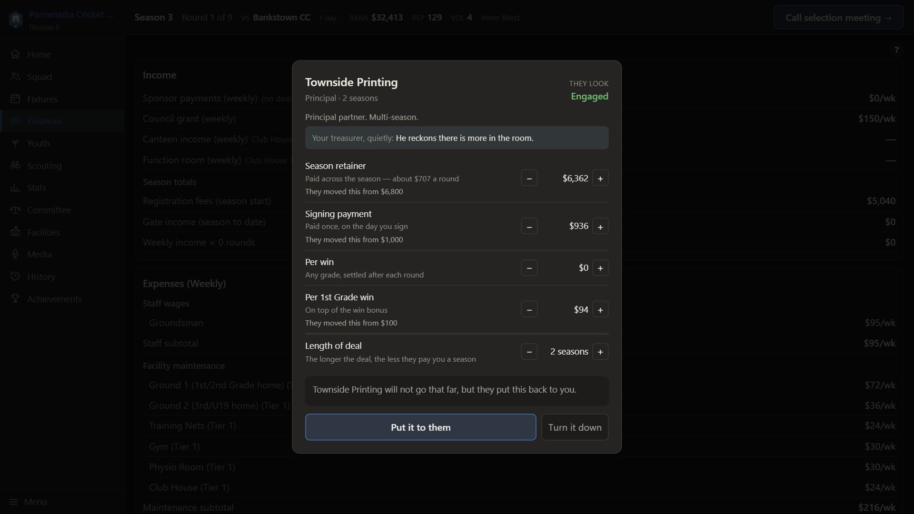Viewport: 914px width, 514px height.
Task: View Achievements trophy icon
Action: [x=15, y=298]
